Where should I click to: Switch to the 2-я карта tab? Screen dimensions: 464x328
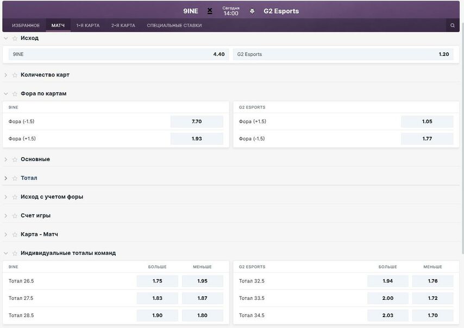[x=123, y=25]
